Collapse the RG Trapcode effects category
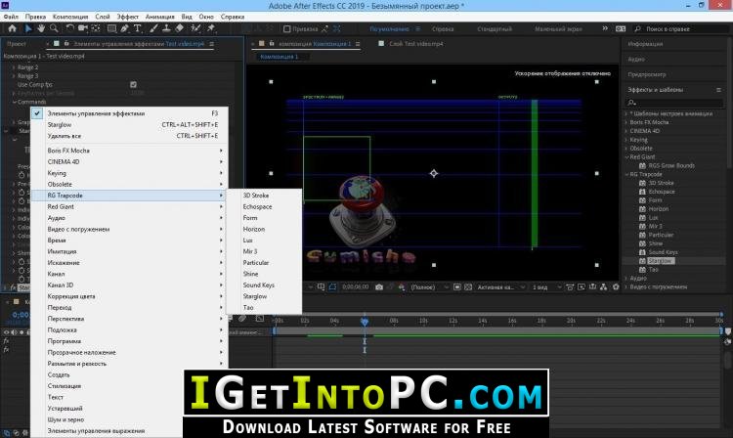The image size is (733, 438). tap(626, 174)
